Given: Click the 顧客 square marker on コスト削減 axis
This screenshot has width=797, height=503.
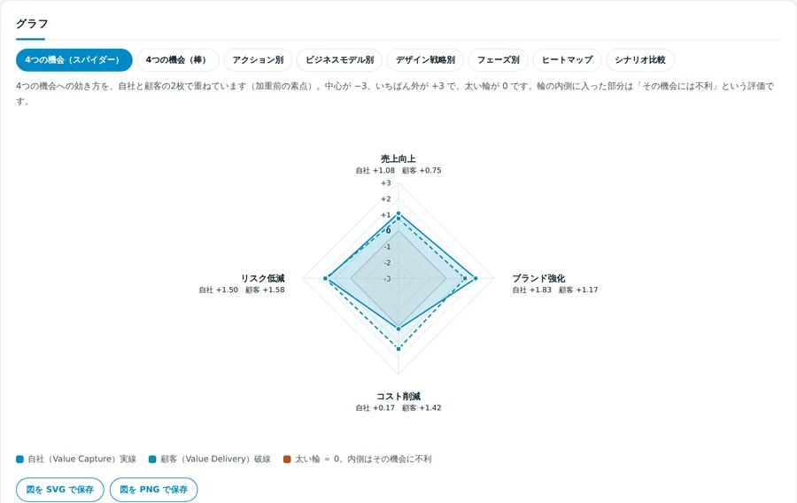Looking at the screenshot, I should coord(398,349).
